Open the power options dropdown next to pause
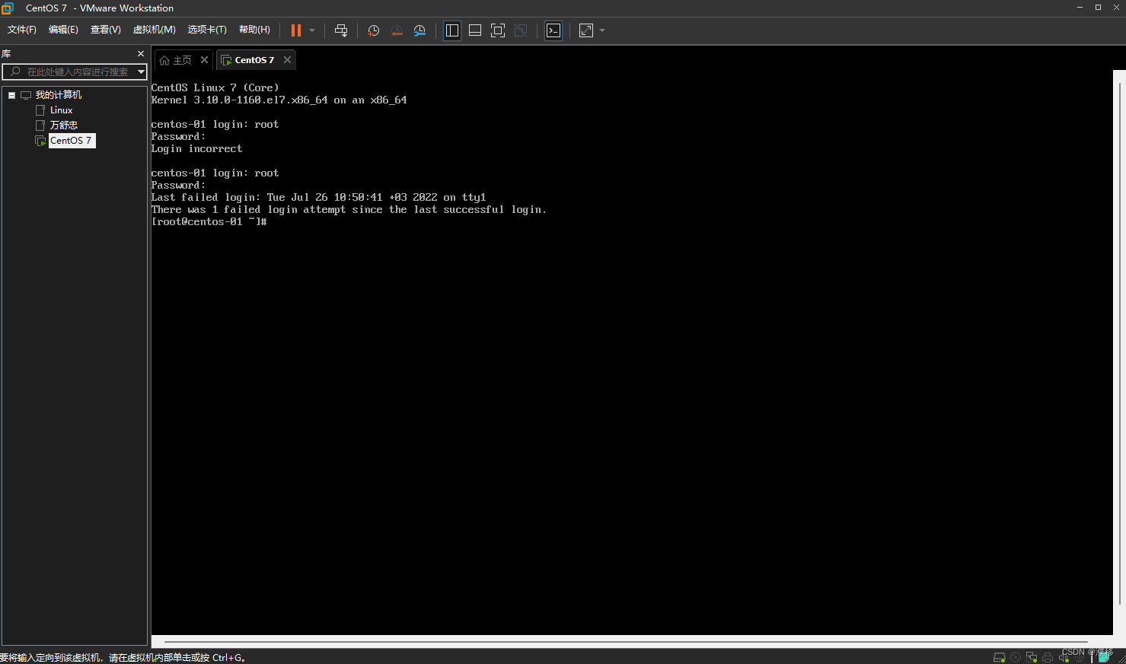Screen dimensions: 1126x664 [x=312, y=30]
